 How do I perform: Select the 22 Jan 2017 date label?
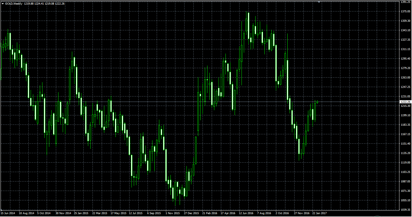(x=319, y=213)
